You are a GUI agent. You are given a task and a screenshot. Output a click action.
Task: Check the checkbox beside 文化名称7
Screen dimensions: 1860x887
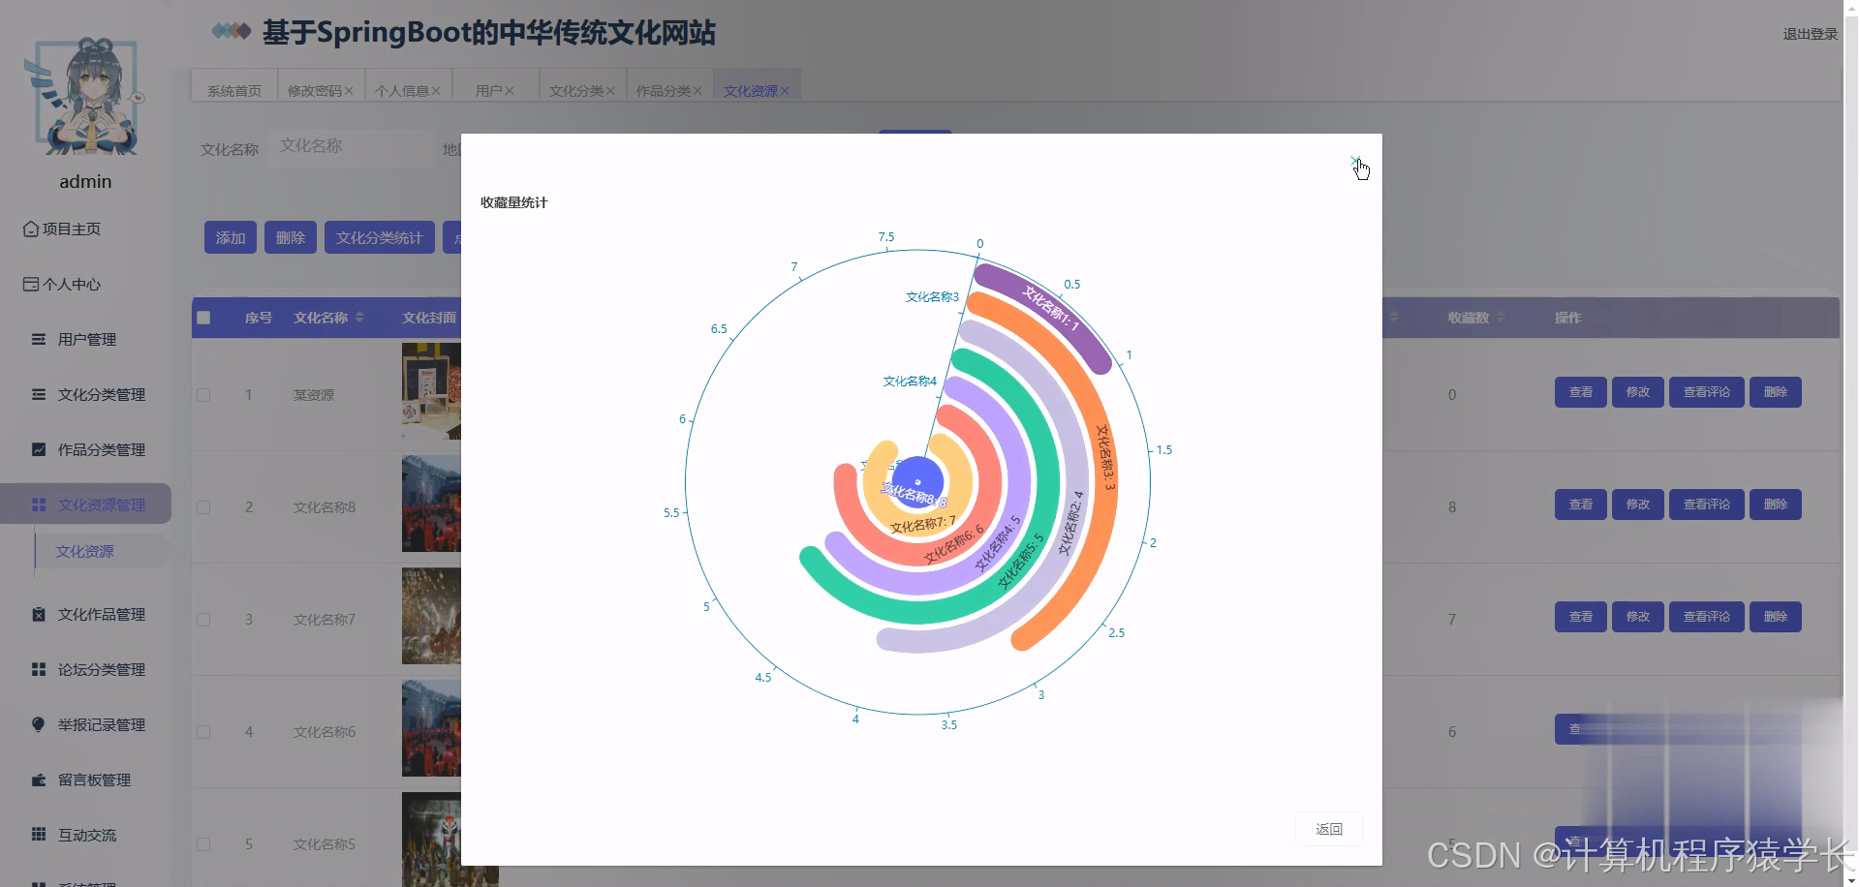tap(203, 617)
